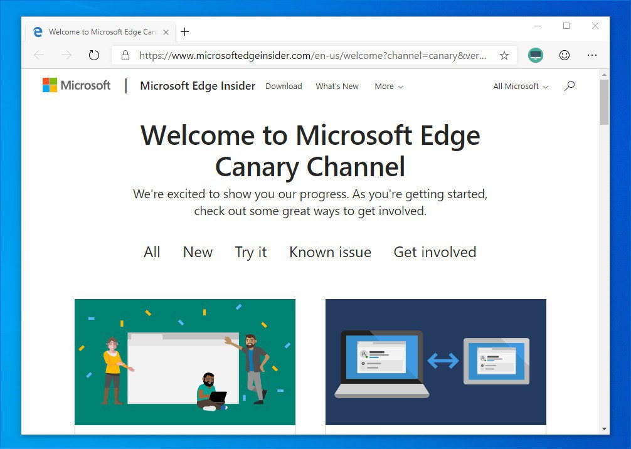Send feedback using the smiley icon
This screenshot has height=449, width=631.
pos(564,55)
